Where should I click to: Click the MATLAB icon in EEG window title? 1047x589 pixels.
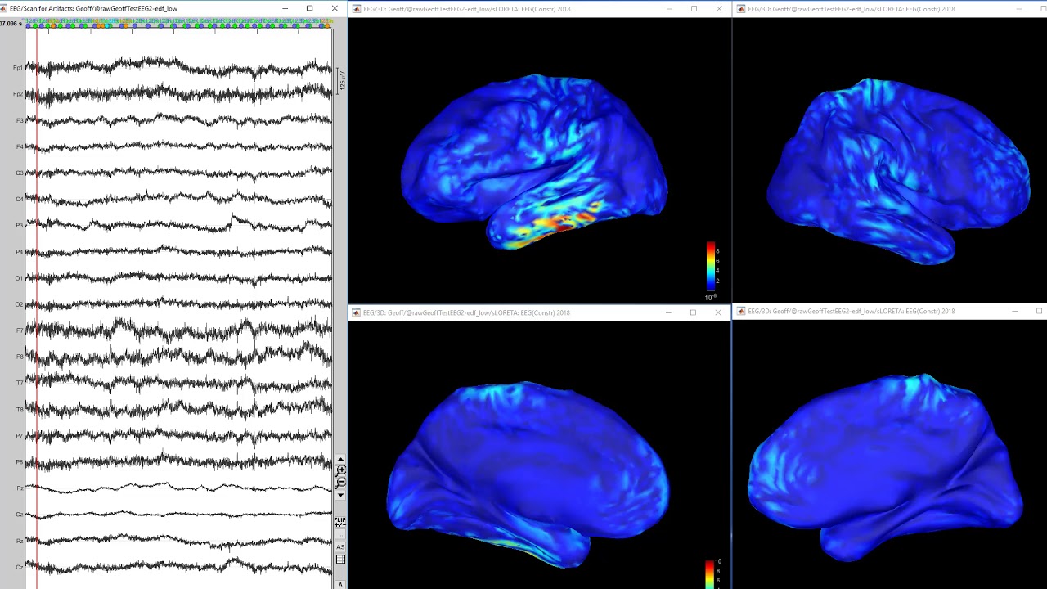[4, 8]
